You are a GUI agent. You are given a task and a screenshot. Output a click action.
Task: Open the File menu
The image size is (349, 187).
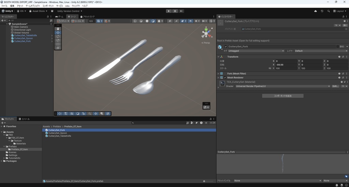[x=4, y=6]
